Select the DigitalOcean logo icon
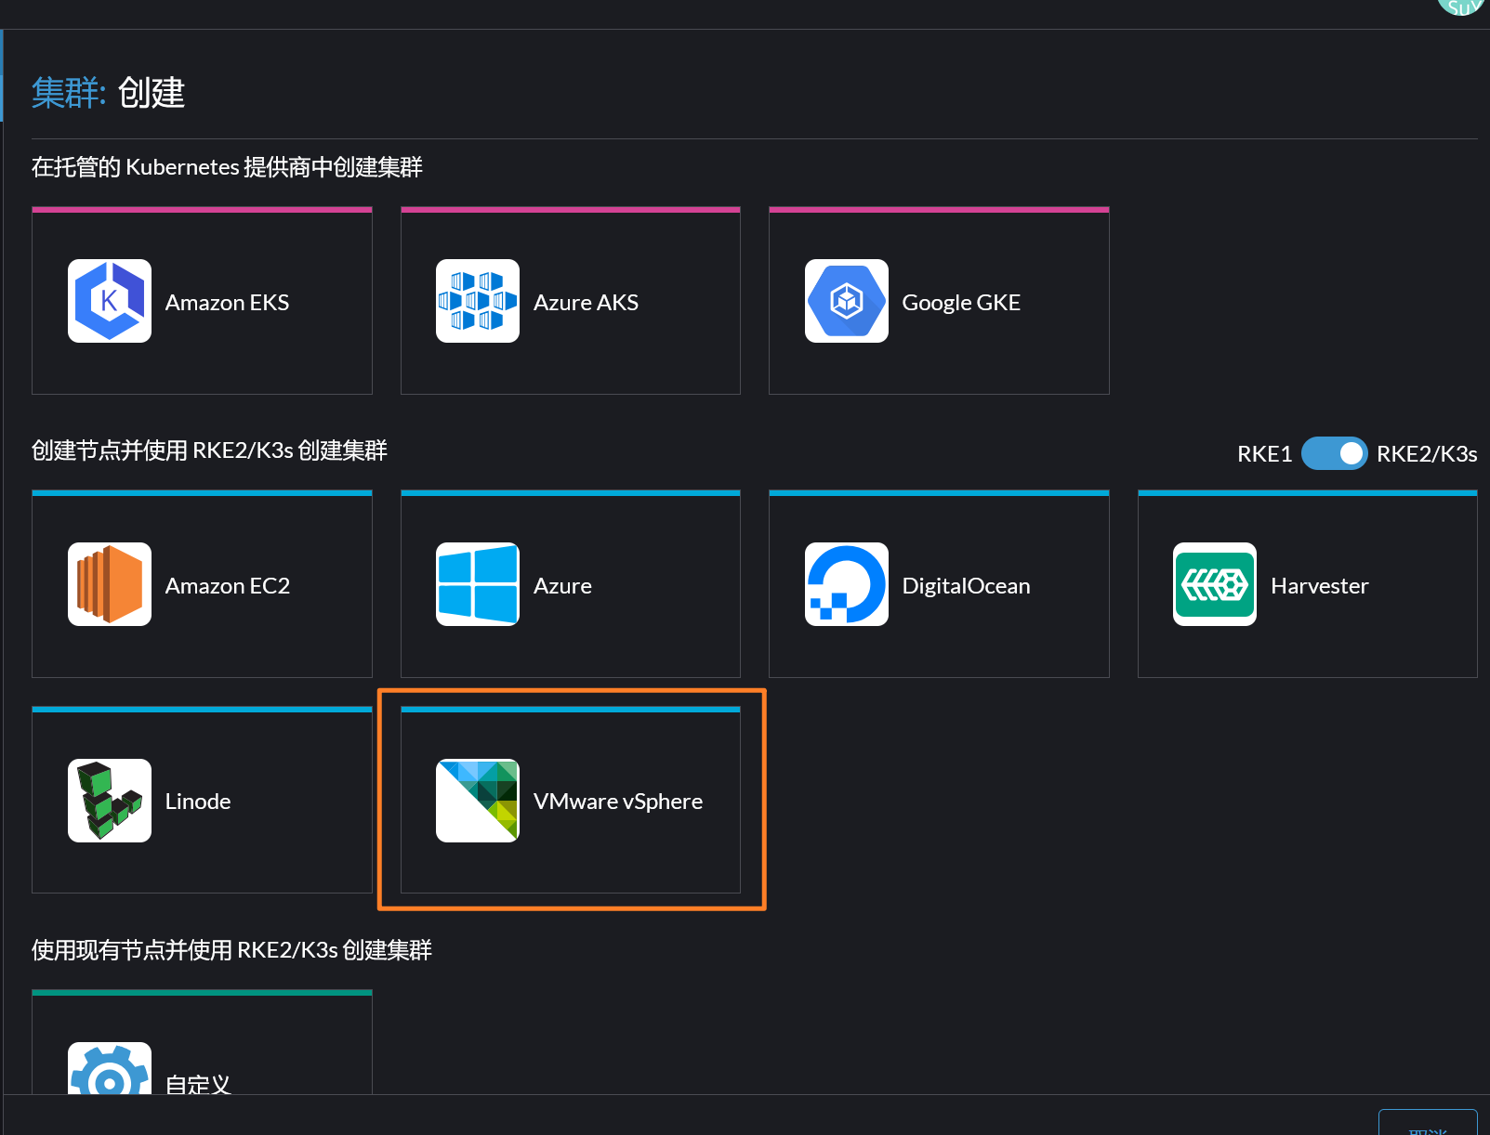The image size is (1490, 1135). (846, 584)
